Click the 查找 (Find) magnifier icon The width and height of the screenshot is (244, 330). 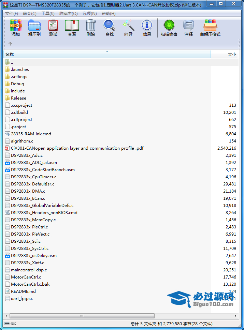tap(109, 25)
